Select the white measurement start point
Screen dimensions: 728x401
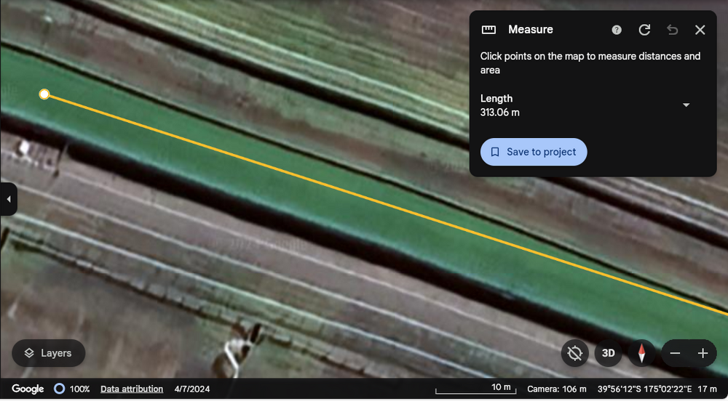44,94
